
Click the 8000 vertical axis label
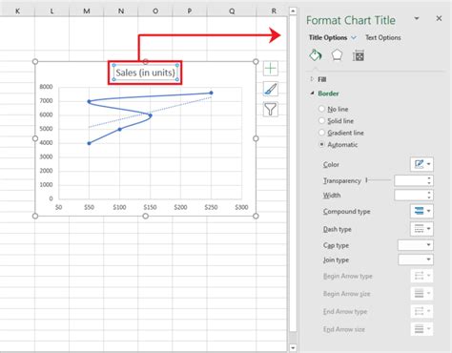pyautogui.click(x=46, y=87)
